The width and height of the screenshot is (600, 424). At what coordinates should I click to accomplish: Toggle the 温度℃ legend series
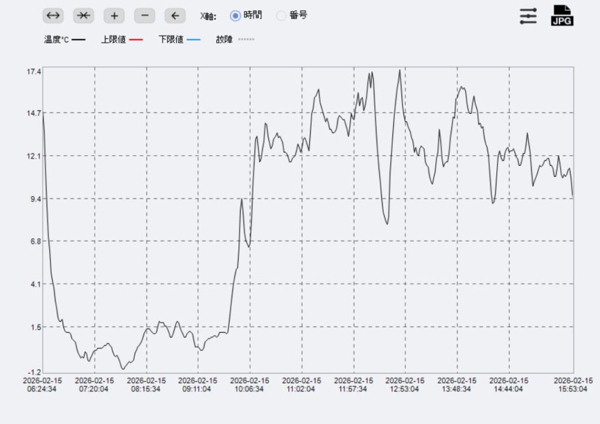[64, 40]
